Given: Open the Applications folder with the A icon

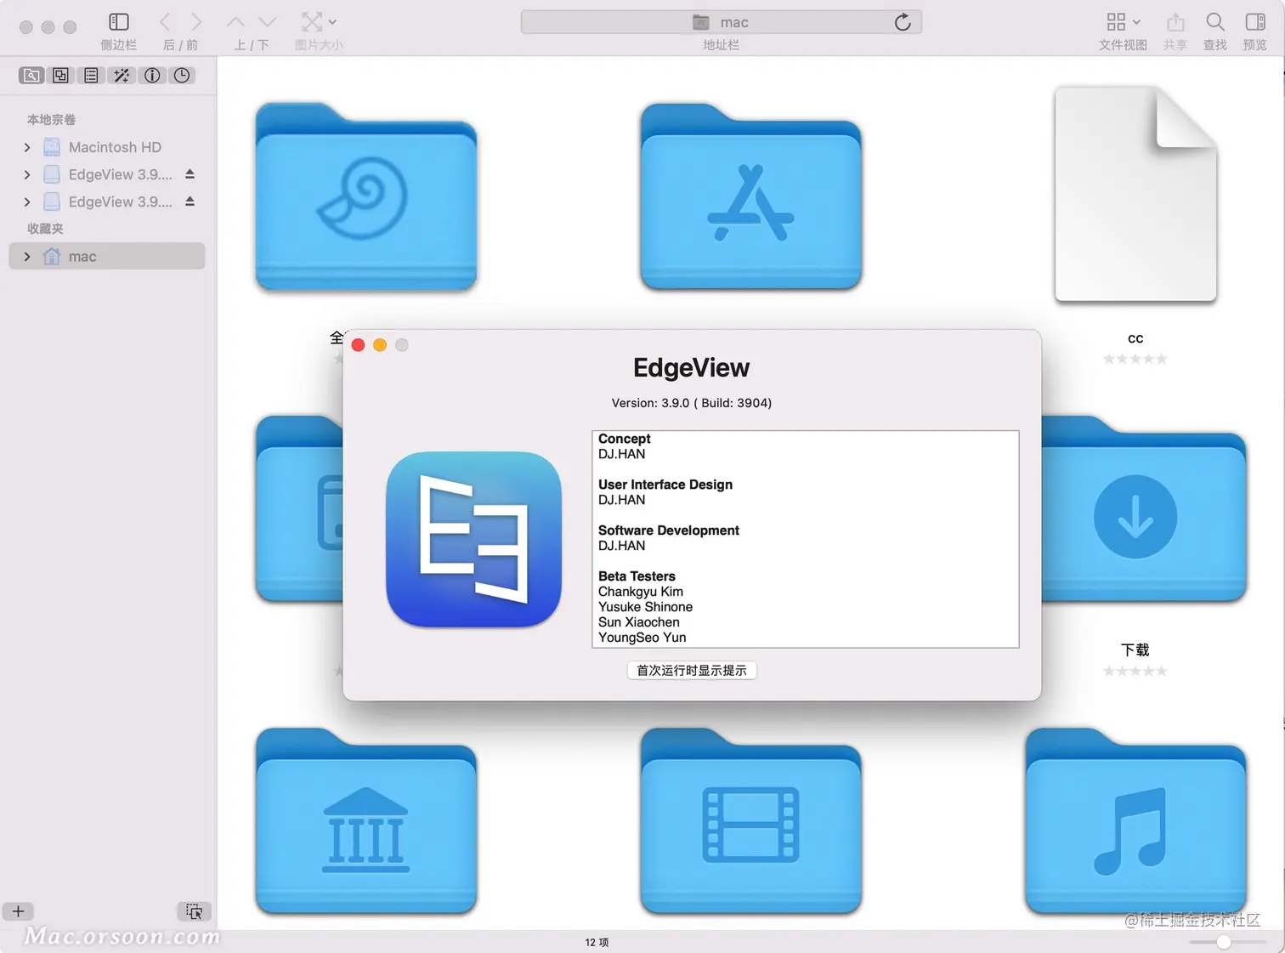Looking at the screenshot, I should pyautogui.click(x=751, y=196).
